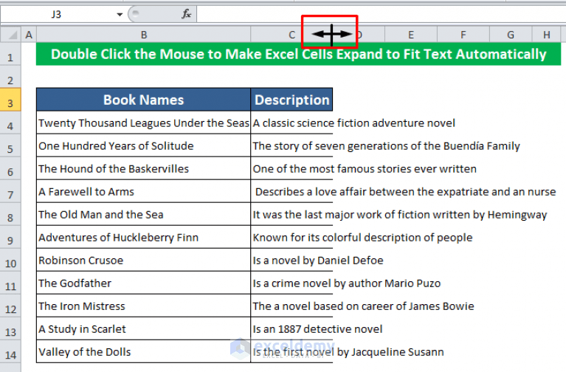
Task: Select column E header
Action: point(411,35)
